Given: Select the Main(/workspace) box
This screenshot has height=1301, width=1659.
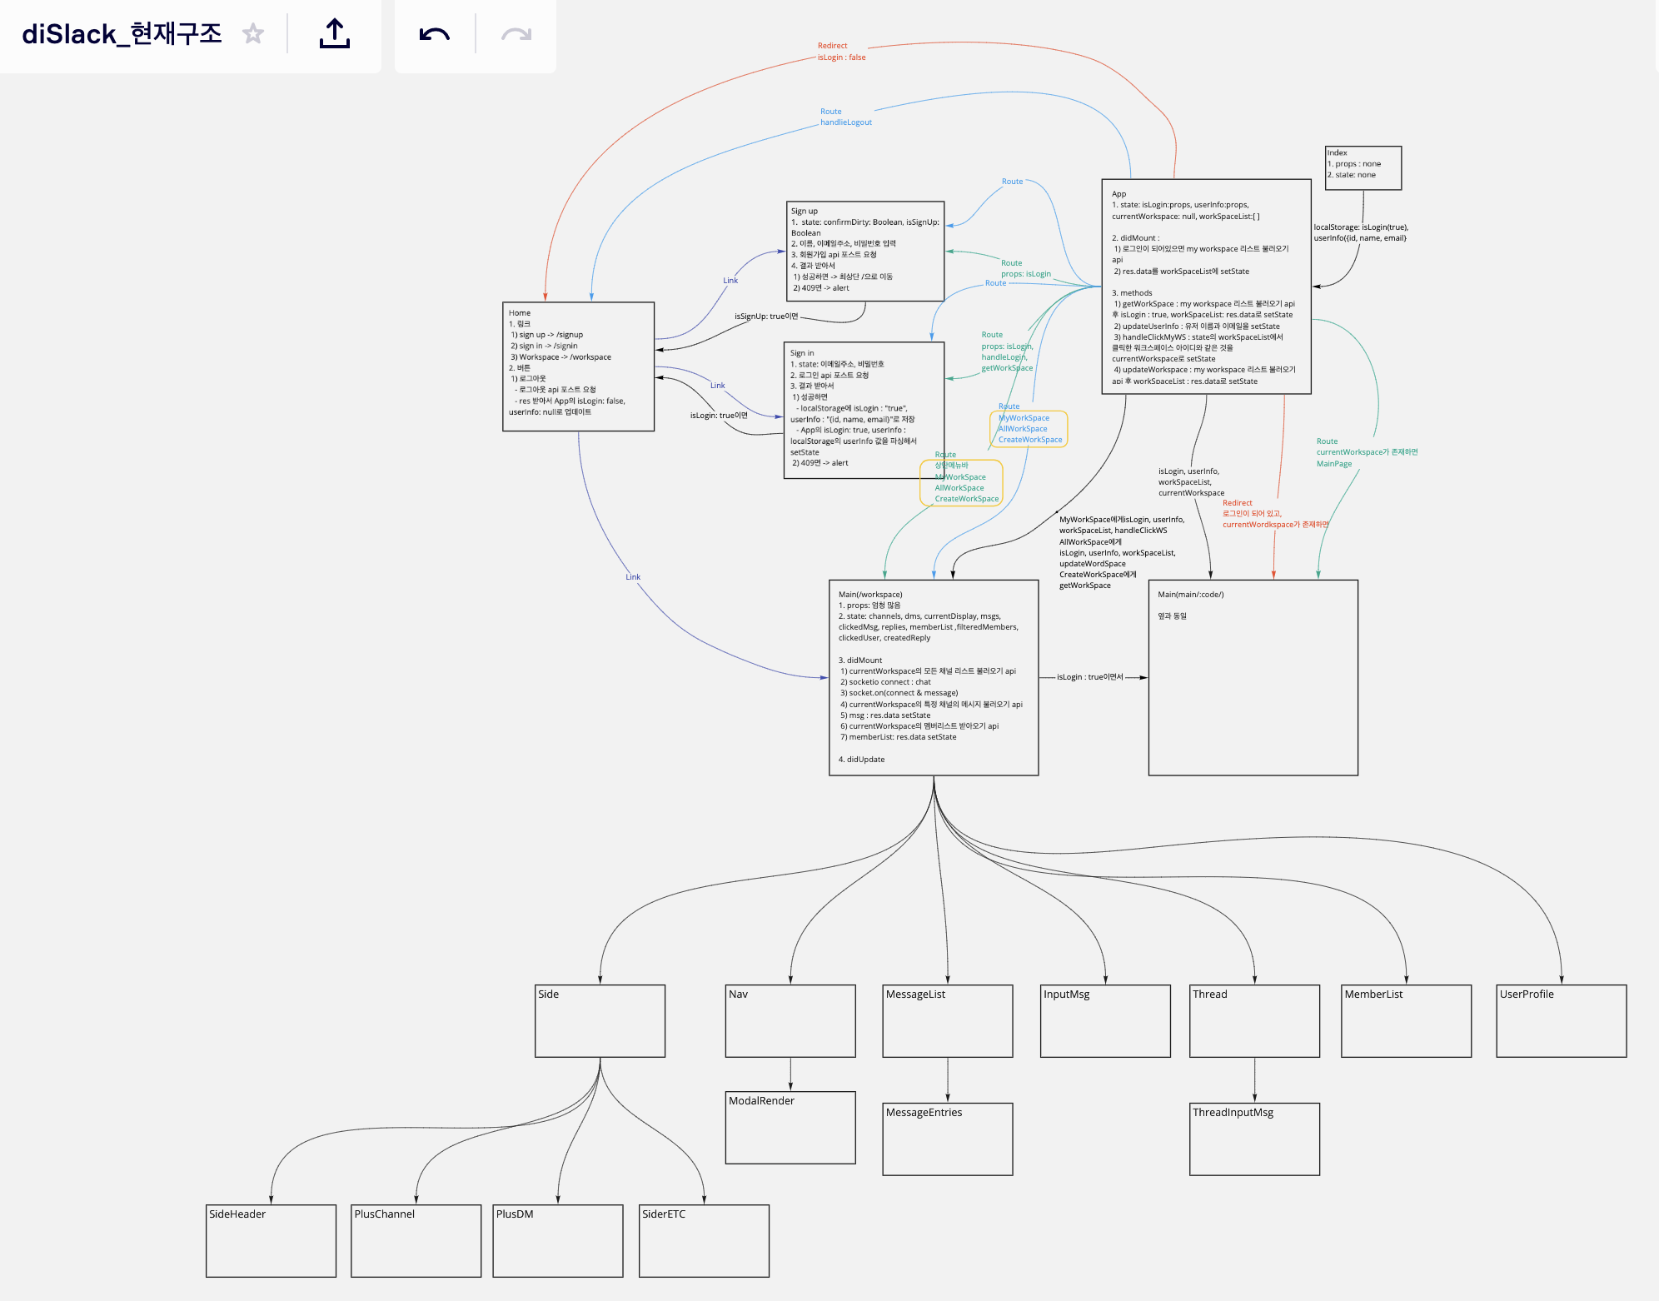Looking at the screenshot, I should (x=934, y=678).
